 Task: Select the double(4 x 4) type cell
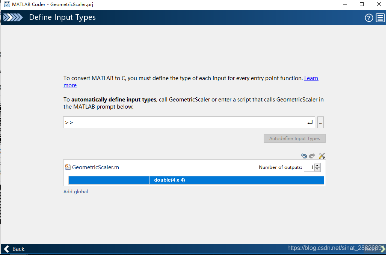237,180
